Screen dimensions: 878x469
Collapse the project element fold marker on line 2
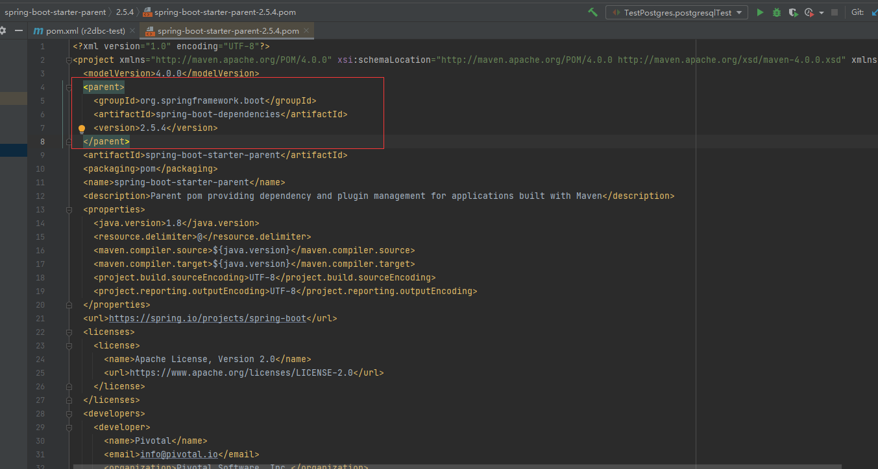tap(69, 60)
